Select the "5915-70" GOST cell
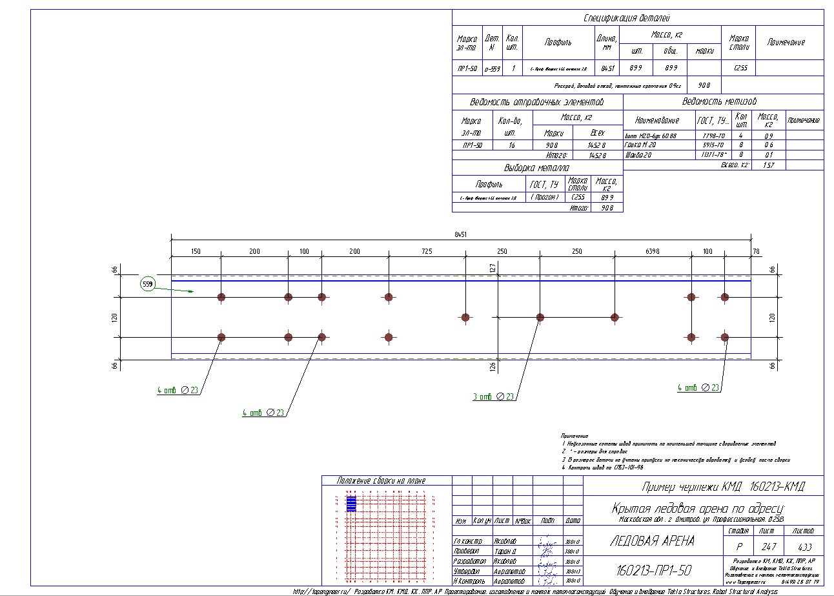Viewport: 834px width, 596px height. coord(713,145)
